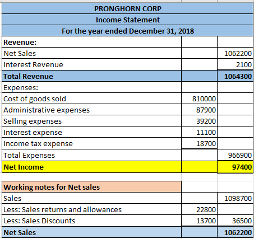
Task: Select the total deductions value 36500
Action: (x=235, y=221)
